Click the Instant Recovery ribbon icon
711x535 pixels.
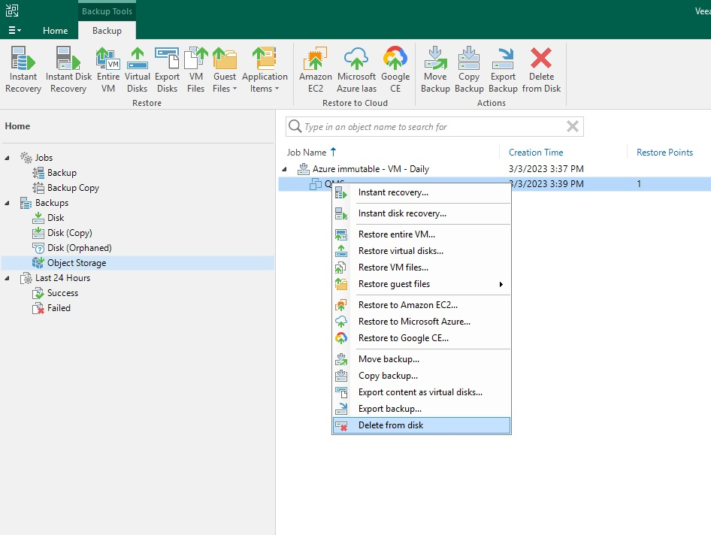[23, 69]
